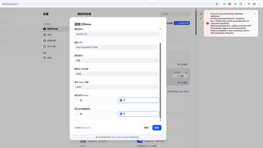Click the browser address bar showing localhost/plugins

click(x=108, y=4)
